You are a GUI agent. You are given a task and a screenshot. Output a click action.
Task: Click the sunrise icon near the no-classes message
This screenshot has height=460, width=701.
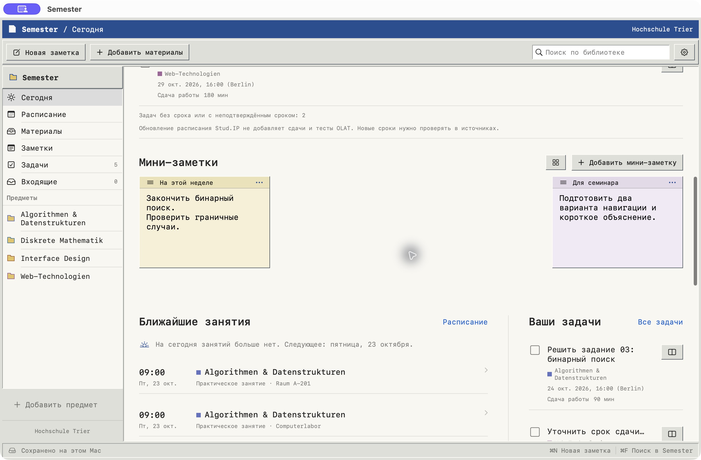tap(144, 344)
